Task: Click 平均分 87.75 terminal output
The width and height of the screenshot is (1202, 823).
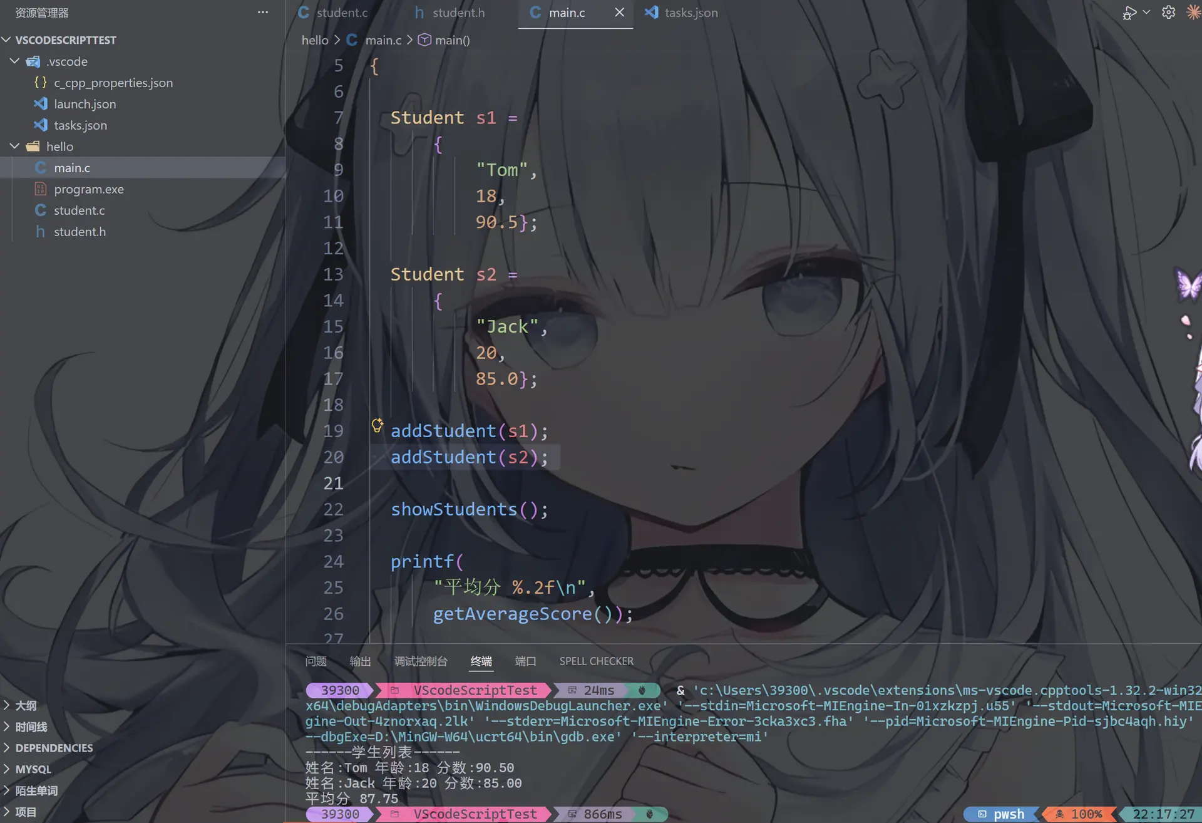Action: click(352, 799)
